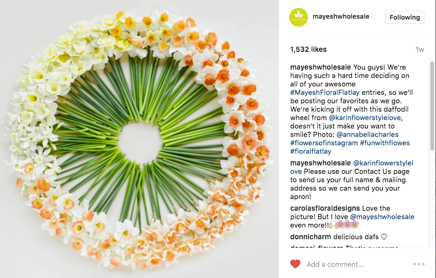Visit @karinflowerstylelove profile in caption
The width and height of the screenshot is (436, 278).
point(365,118)
